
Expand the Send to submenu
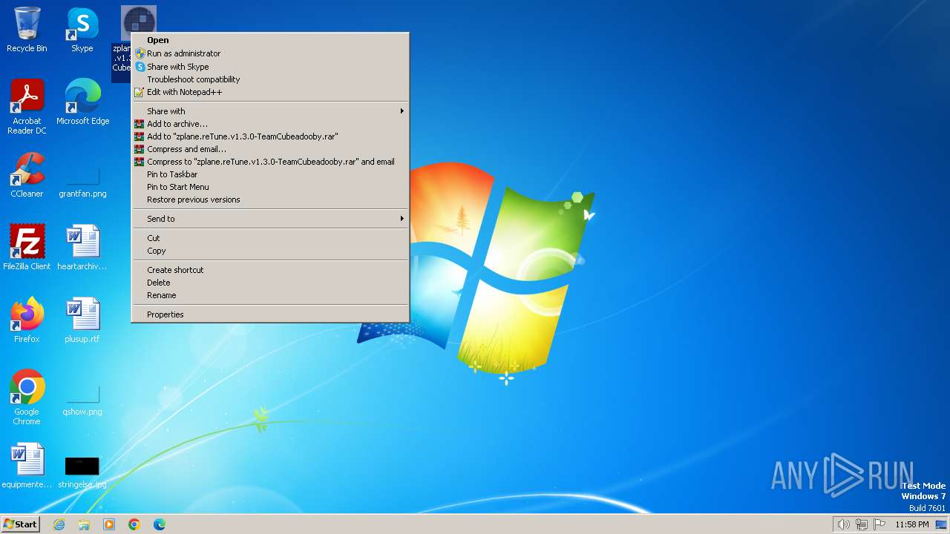point(270,219)
